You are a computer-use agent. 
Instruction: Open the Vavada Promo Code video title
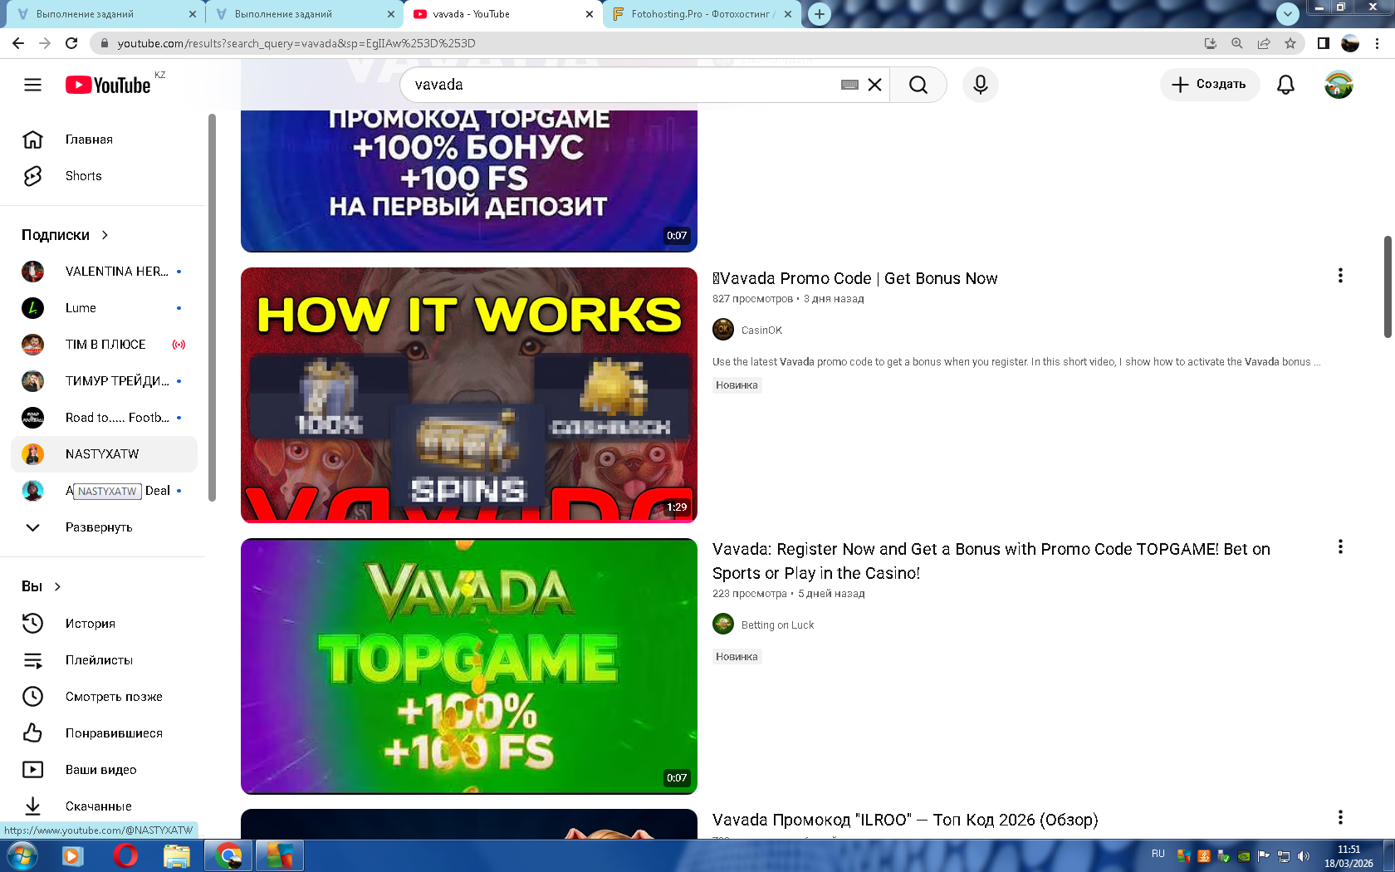pos(855,279)
